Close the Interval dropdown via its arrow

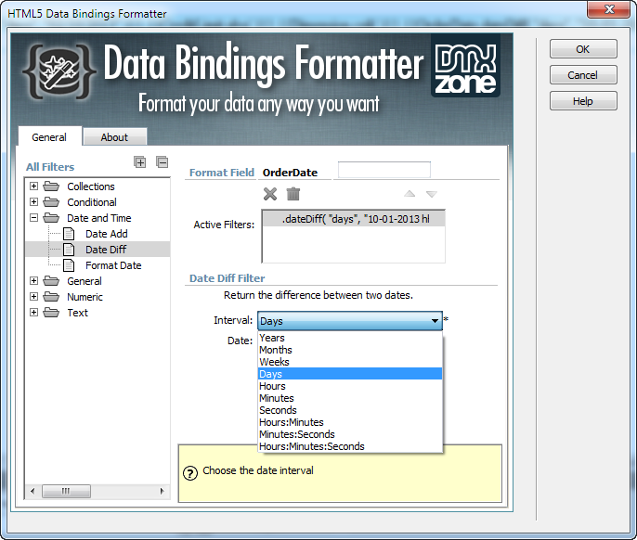pyautogui.click(x=435, y=321)
